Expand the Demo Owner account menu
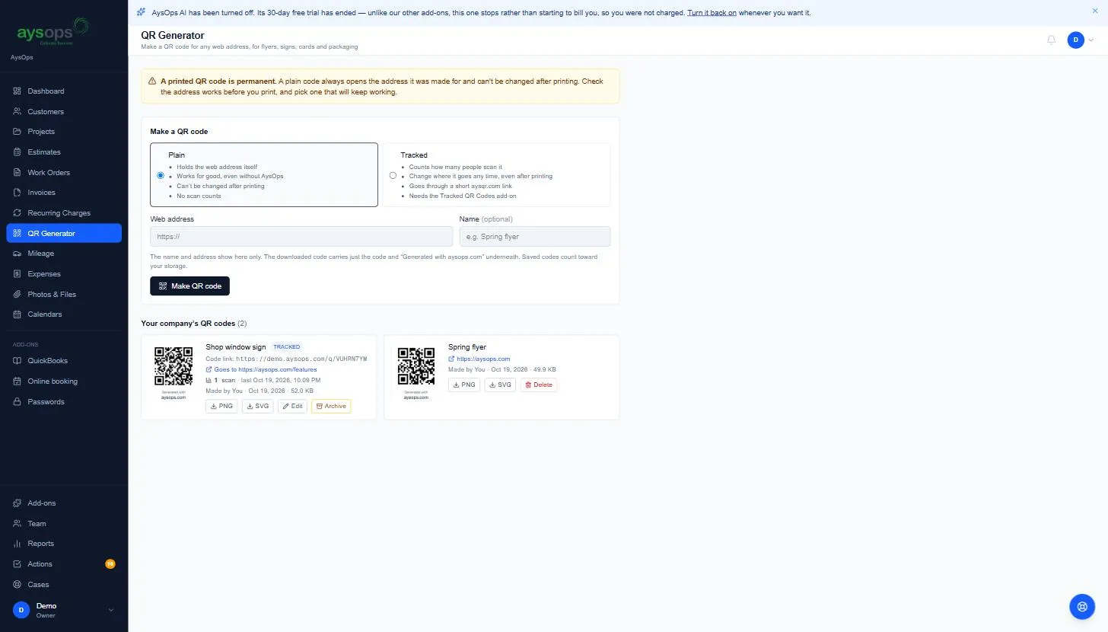Screen dimensions: 1108x632 point(64,610)
